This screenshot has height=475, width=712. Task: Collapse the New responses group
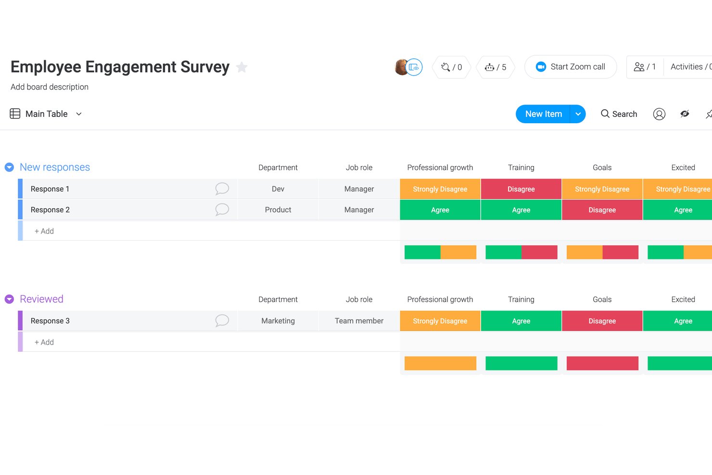pyautogui.click(x=9, y=167)
